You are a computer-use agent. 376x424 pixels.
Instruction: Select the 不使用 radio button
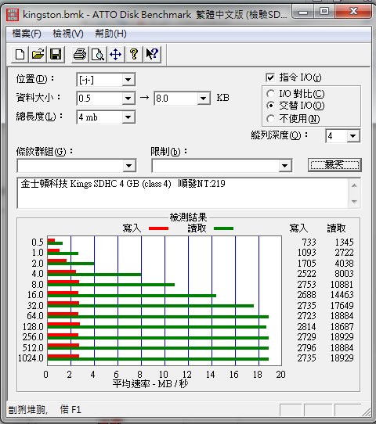(x=270, y=119)
